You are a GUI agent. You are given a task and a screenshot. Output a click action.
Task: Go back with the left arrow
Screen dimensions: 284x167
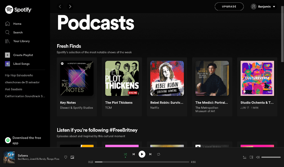[60, 7]
